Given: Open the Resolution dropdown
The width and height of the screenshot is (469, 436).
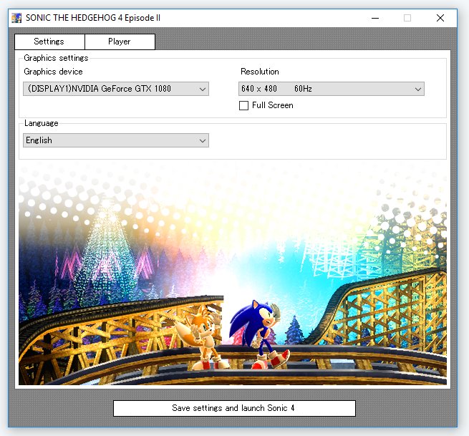Looking at the screenshot, I should pos(331,89).
